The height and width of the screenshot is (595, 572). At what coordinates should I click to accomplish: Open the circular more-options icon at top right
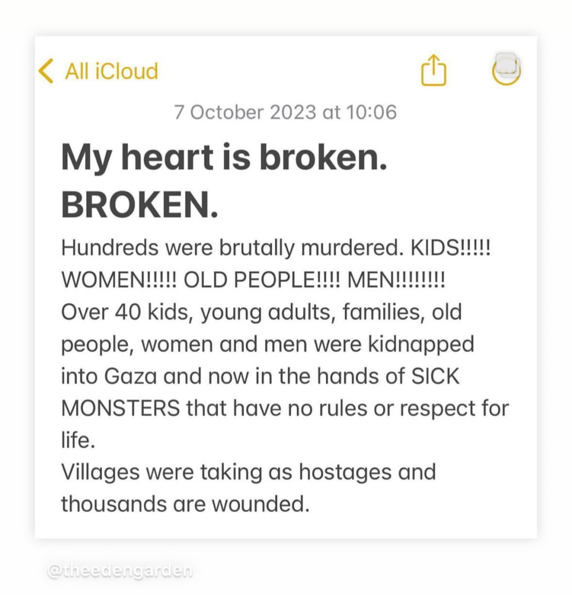[x=506, y=69]
